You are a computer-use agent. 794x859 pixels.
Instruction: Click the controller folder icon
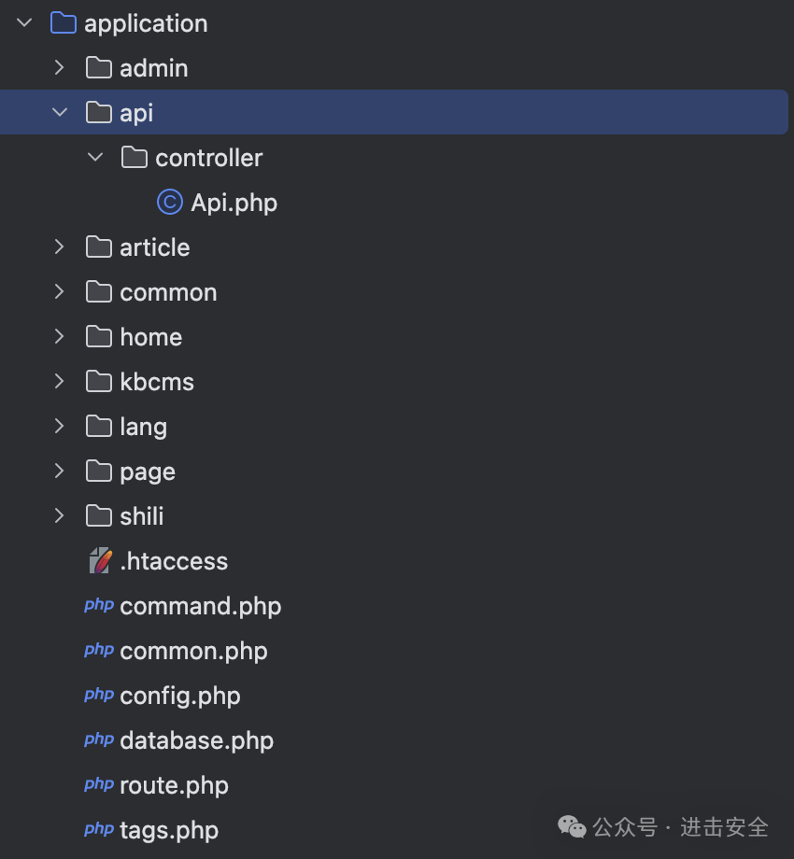click(135, 158)
